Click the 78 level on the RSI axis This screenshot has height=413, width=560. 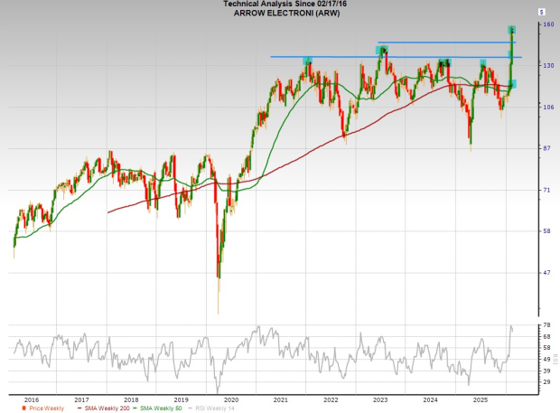click(547, 324)
